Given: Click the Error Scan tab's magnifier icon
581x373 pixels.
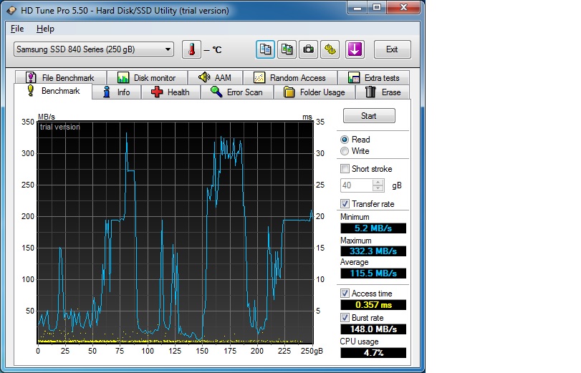Looking at the screenshot, I should point(216,92).
